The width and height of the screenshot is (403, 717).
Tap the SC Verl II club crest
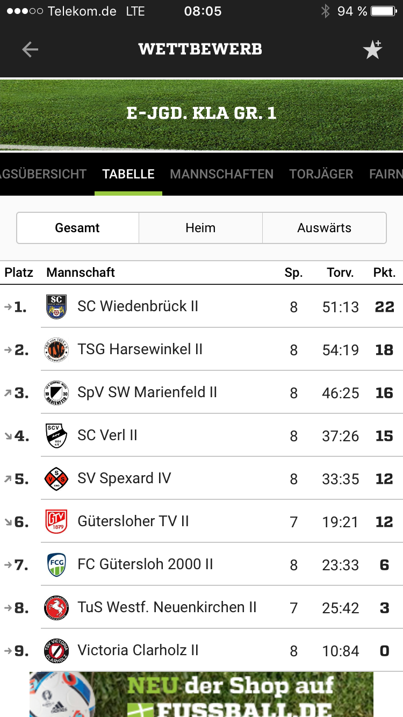56,435
